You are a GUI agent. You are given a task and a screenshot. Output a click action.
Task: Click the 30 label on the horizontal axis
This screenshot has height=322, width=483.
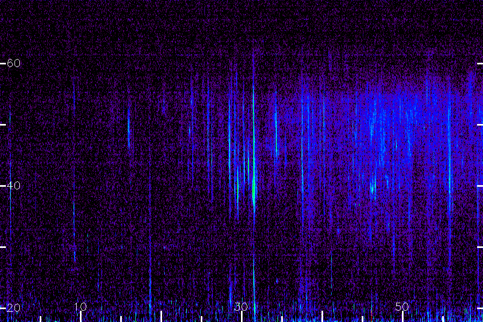pos(241,306)
